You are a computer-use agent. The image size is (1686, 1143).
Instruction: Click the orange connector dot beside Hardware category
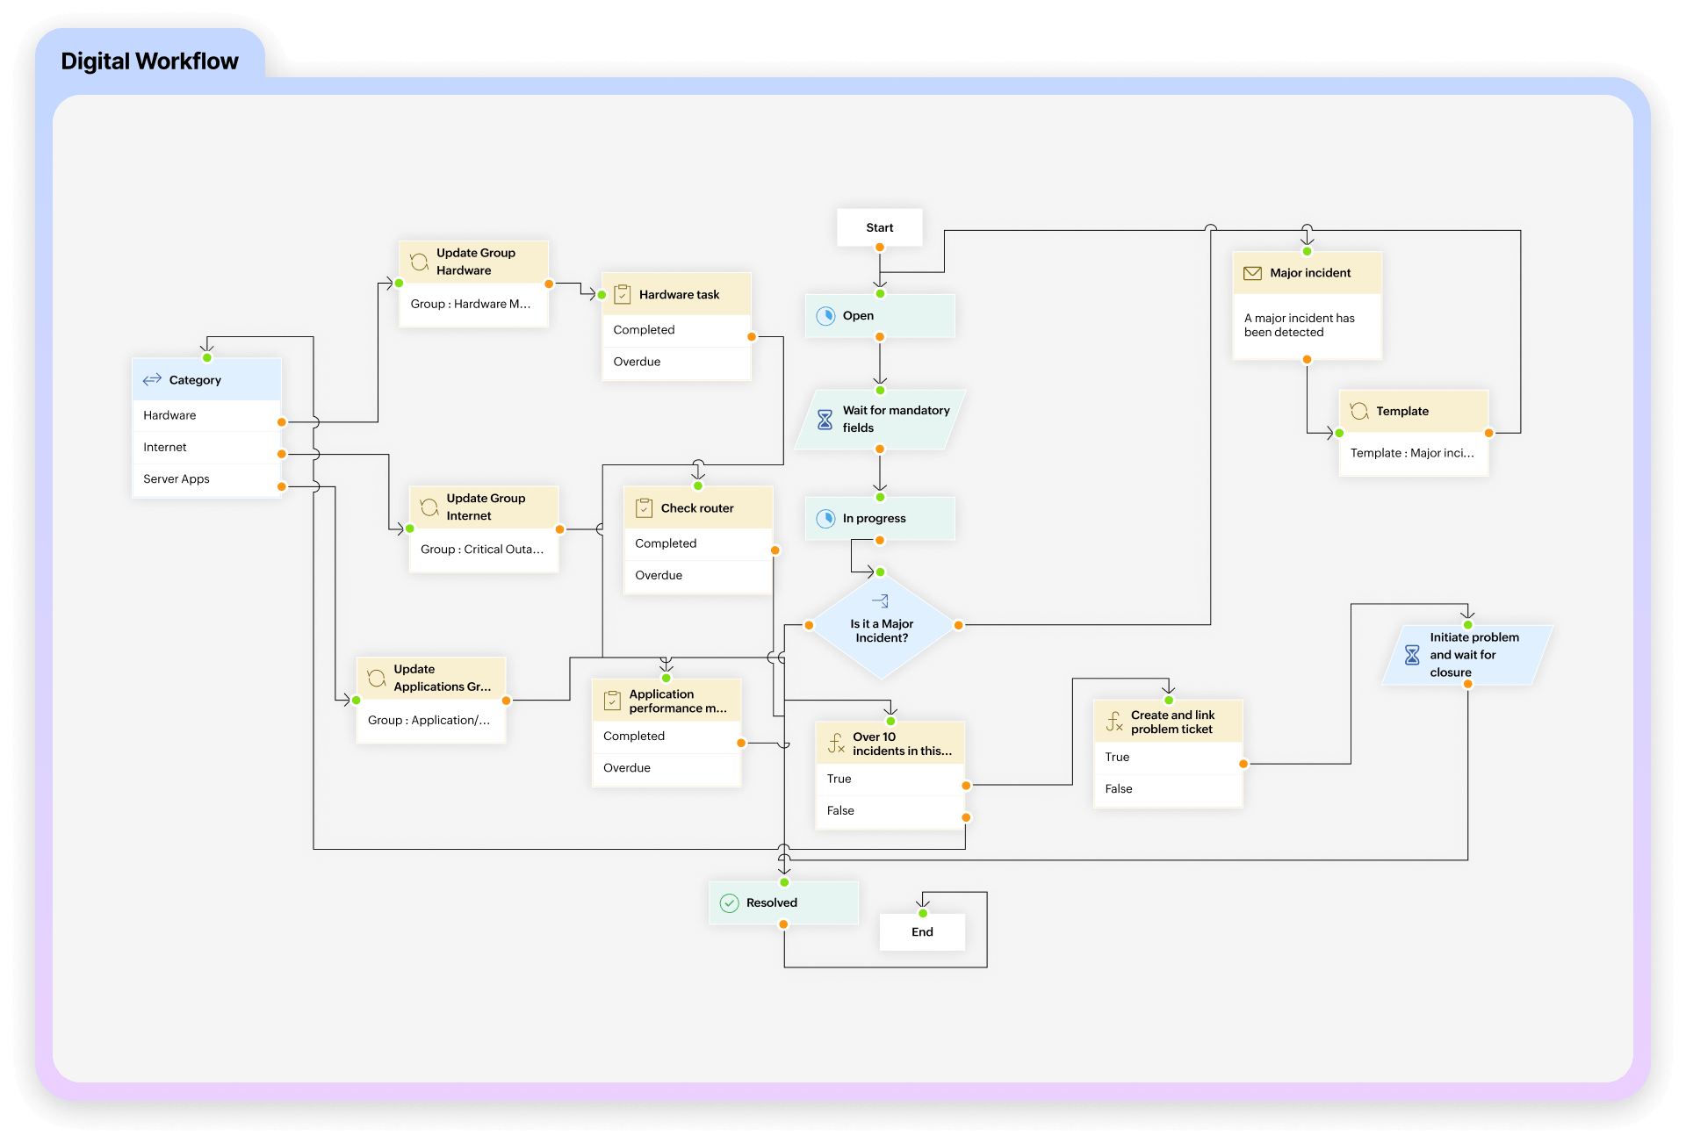(281, 421)
